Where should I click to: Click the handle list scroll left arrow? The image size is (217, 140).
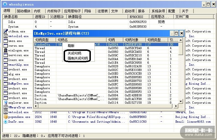(x=36, y=106)
